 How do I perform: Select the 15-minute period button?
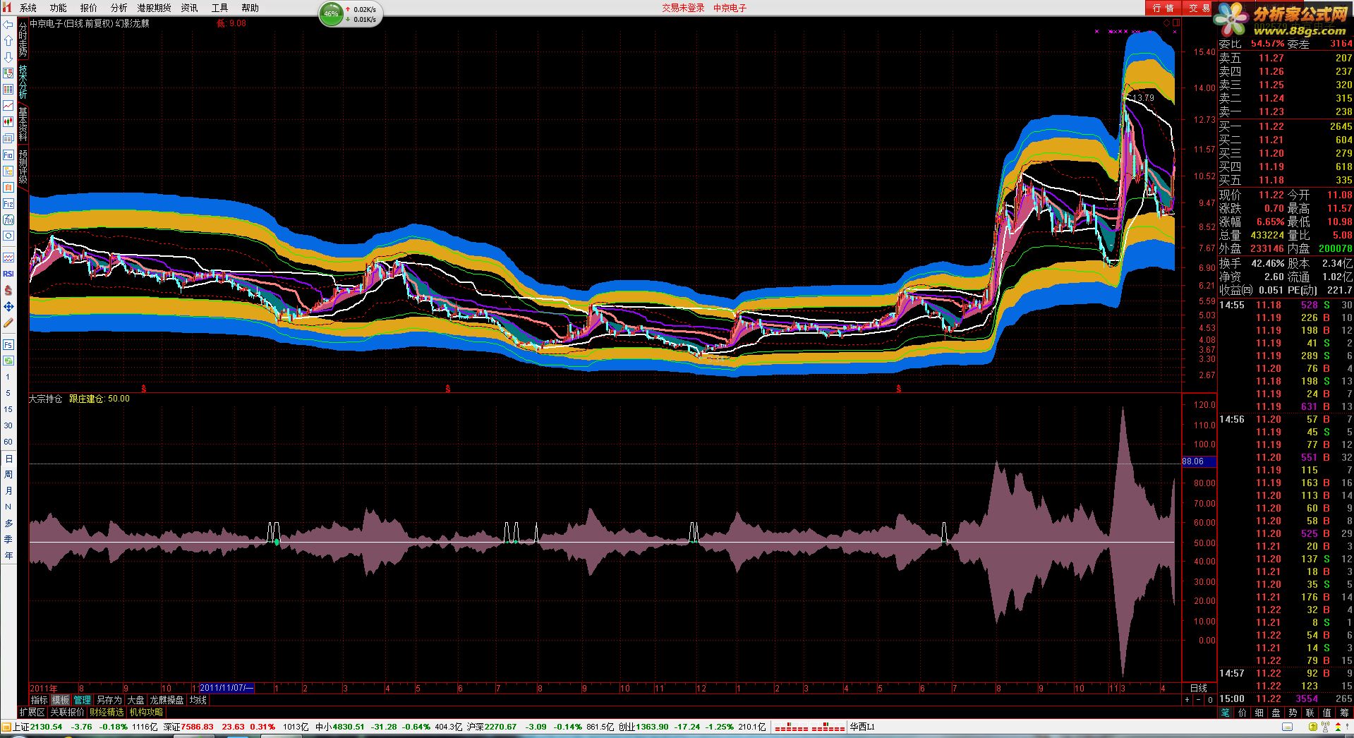[x=8, y=410]
